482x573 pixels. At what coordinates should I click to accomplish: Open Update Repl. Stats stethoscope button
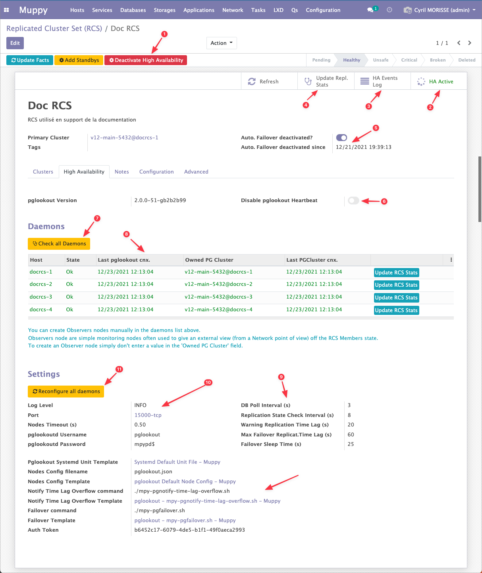[326, 81]
